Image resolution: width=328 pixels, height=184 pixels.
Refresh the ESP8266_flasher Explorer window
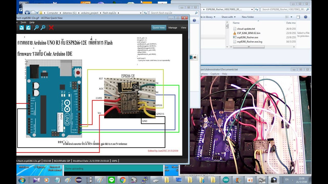pyautogui.click(x=257, y=9)
